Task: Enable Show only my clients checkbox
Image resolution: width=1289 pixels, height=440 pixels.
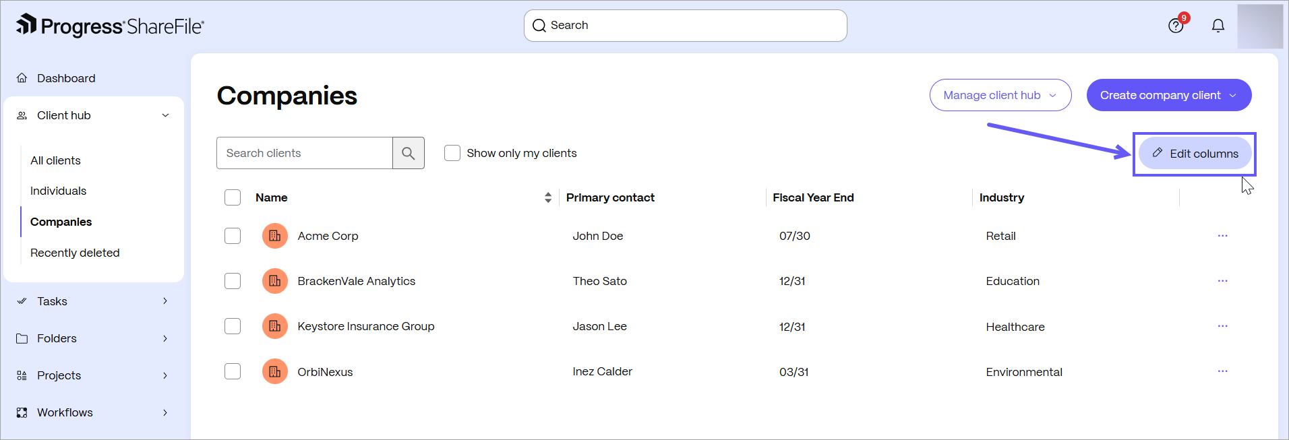Action: tap(452, 153)
